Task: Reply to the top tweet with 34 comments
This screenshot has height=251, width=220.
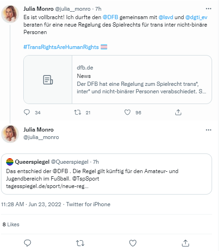Action: pos(27,112)
